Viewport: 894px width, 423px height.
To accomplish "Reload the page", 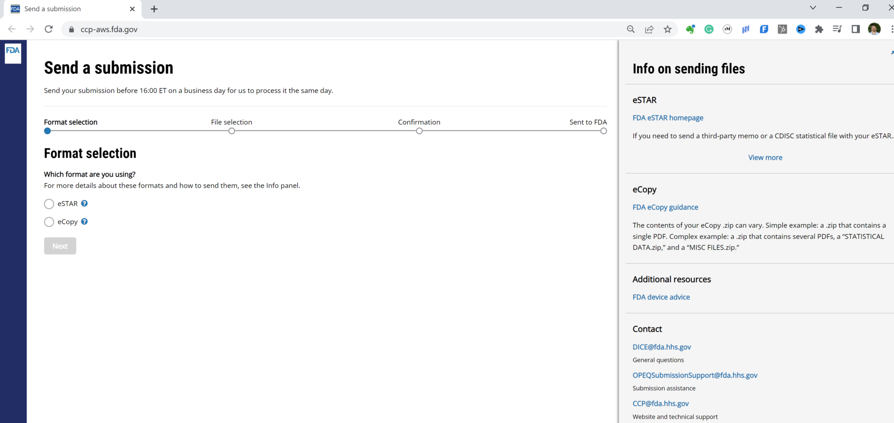I will (x=49, y=29).
